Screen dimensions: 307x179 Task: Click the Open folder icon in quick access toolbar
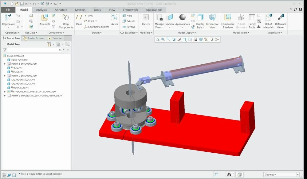17,4
